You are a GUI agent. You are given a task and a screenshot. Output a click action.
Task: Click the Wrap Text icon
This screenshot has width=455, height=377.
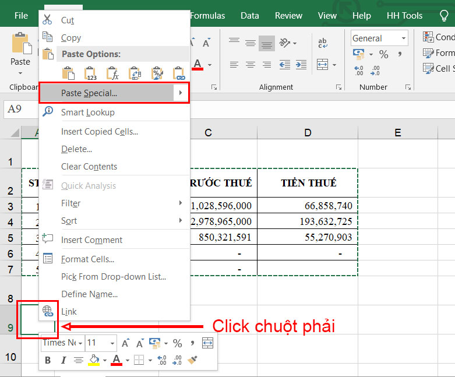[x=323, y=43]
